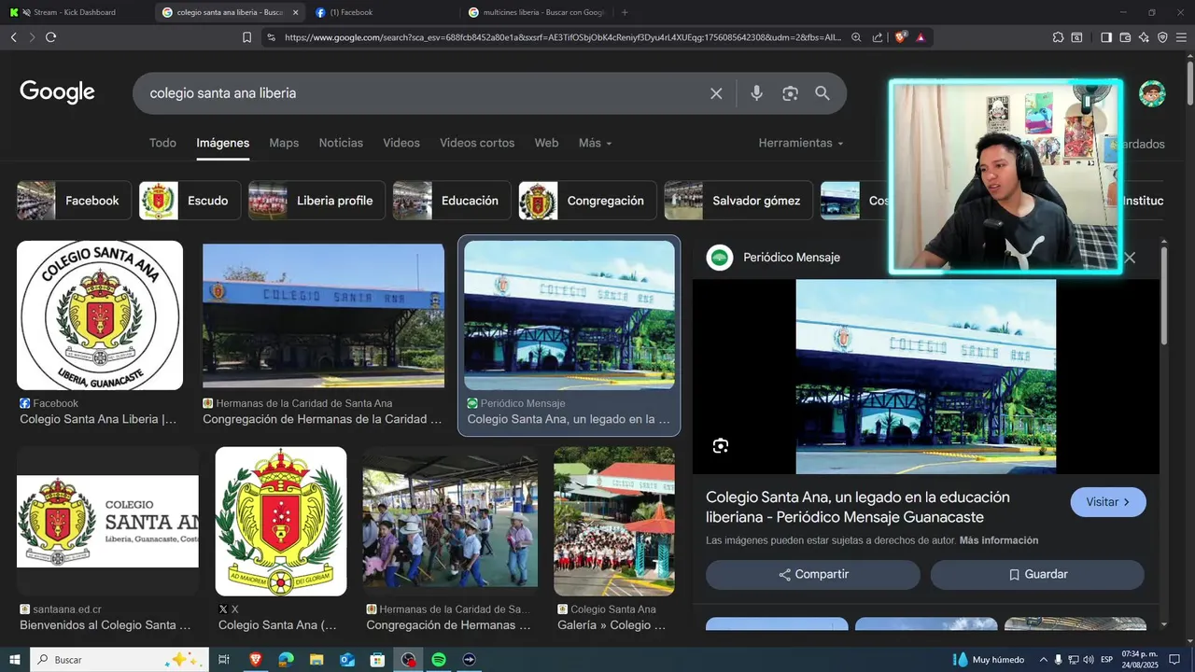
Task: Open the volume control in system tray
Action: click(x=1089, y=660)
